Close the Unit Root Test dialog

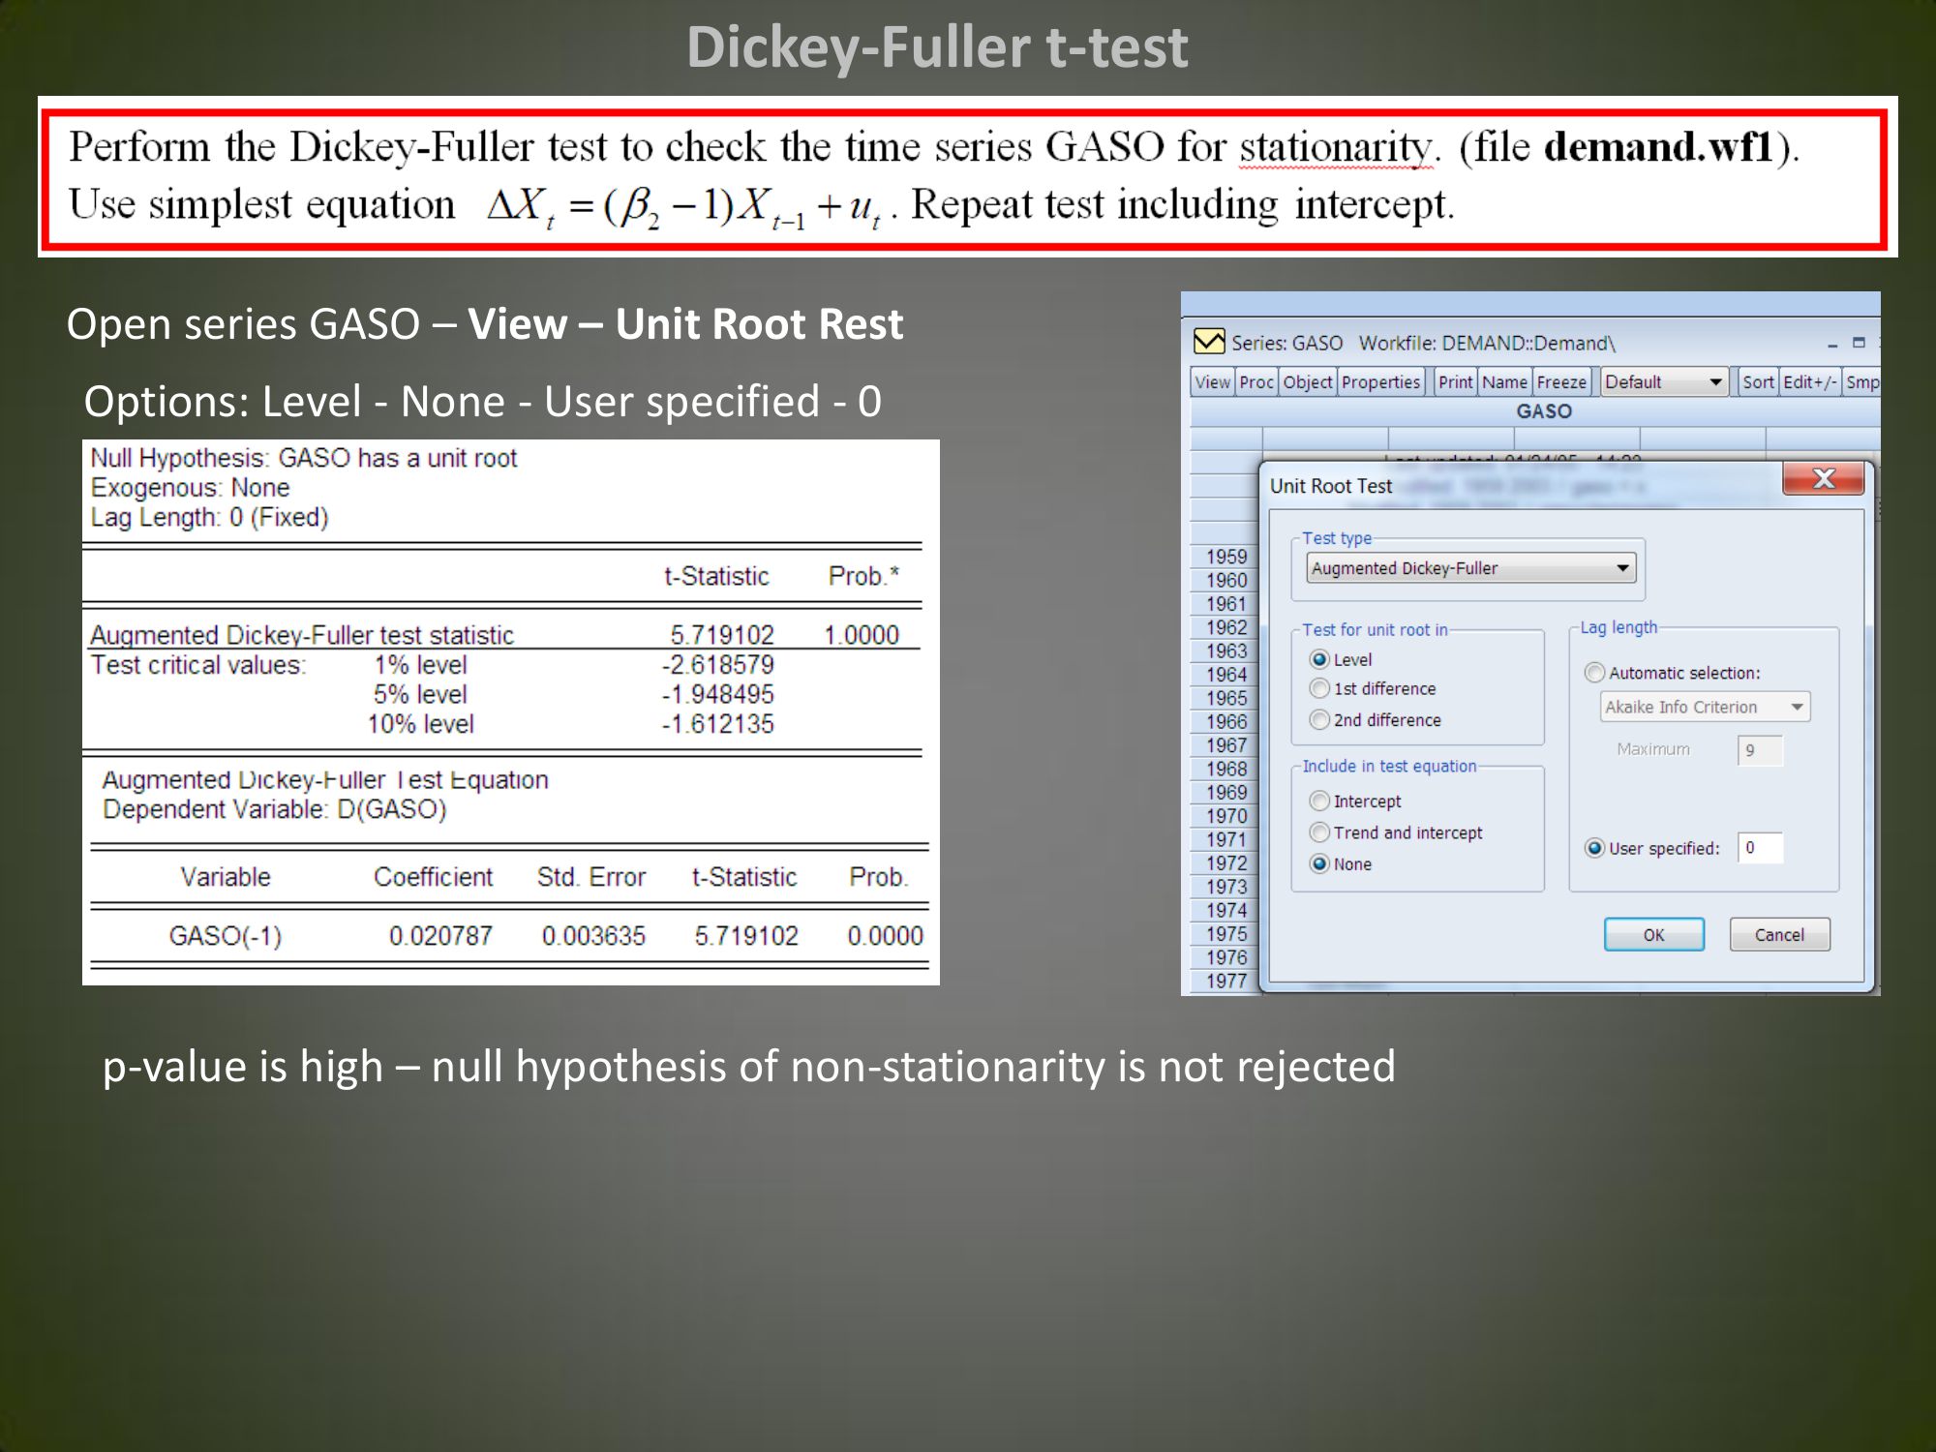point(1823,478)
